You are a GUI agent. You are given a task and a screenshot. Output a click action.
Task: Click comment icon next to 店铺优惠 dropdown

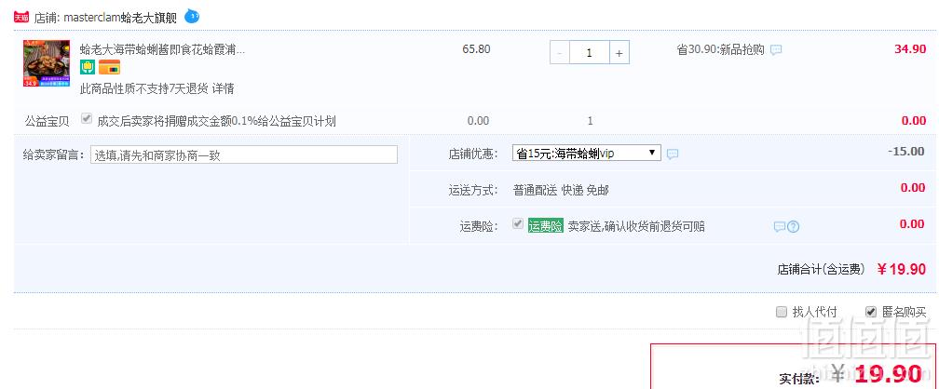pos(673,154)
